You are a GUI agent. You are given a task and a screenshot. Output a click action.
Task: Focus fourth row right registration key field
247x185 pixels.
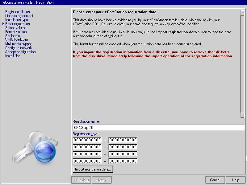coord(123,161)
